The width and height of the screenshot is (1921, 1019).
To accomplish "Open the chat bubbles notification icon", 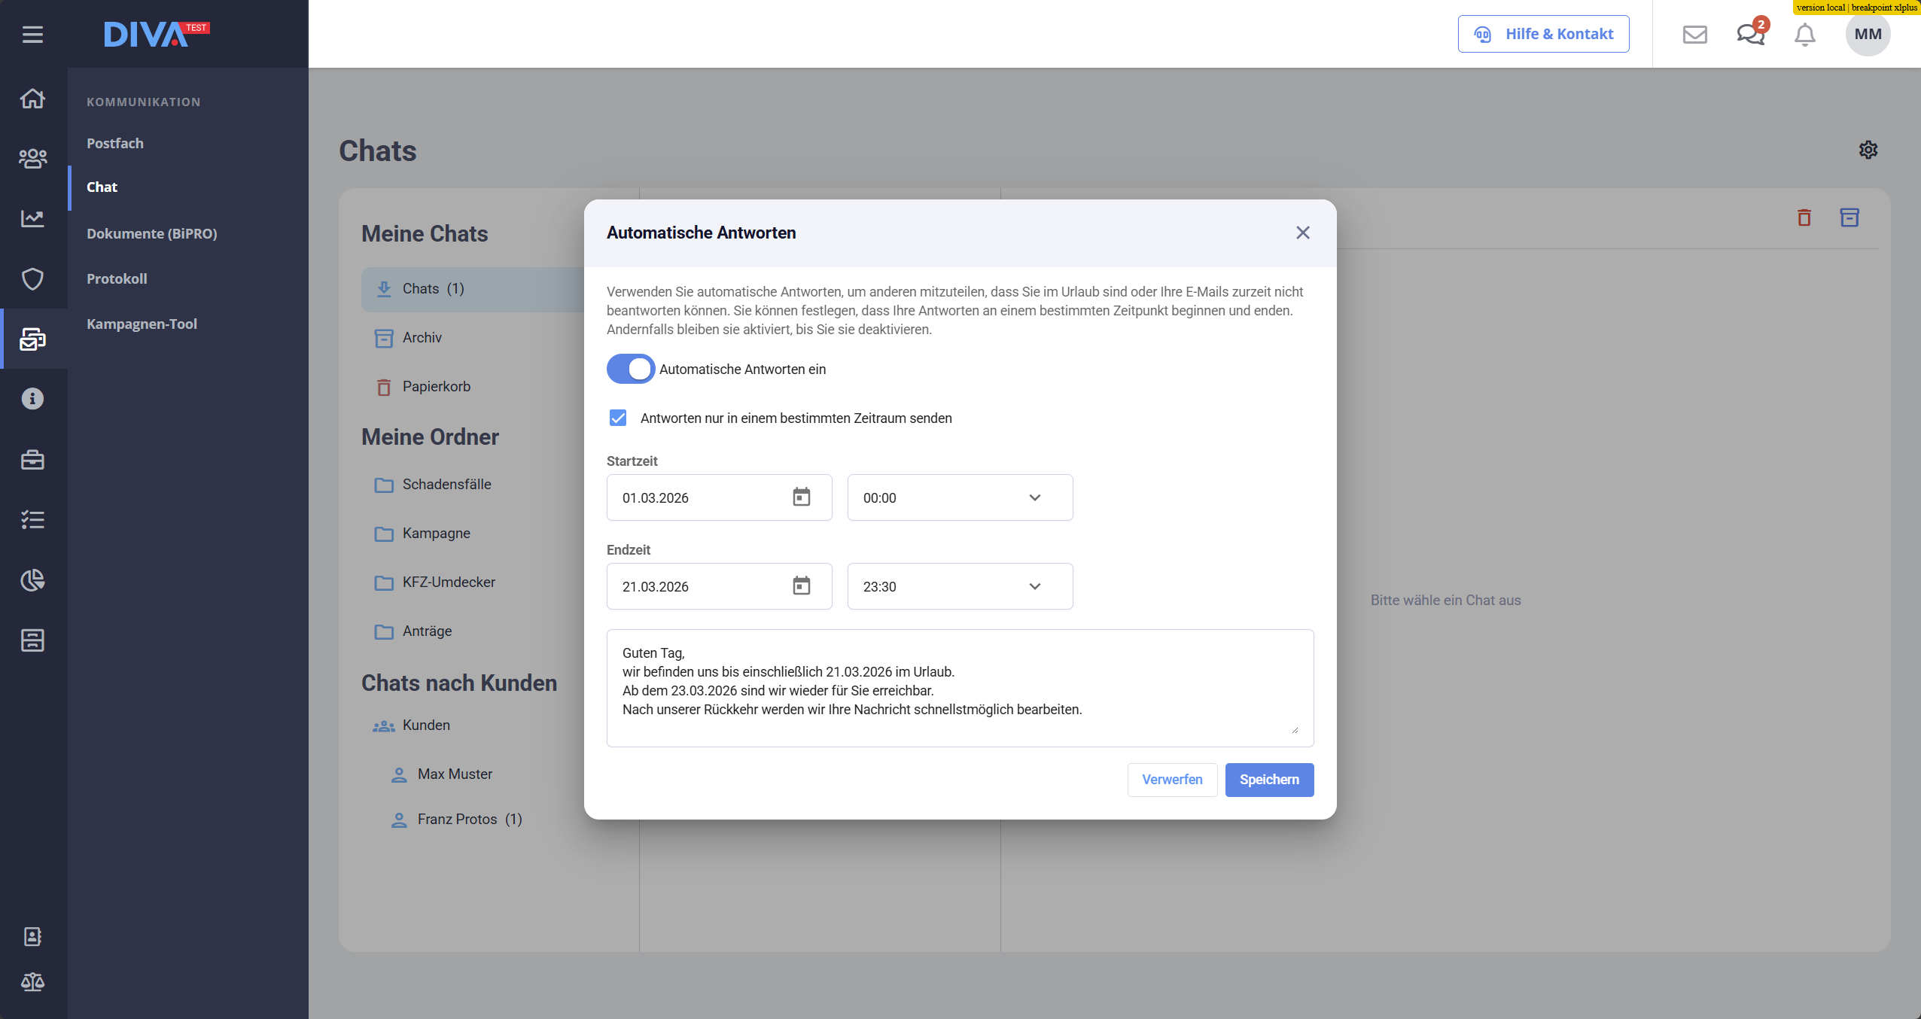I will click(x=1750, y=34).
